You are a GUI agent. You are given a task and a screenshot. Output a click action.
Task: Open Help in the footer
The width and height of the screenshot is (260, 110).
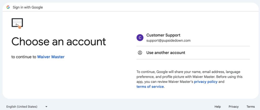(x=218, y=107)
